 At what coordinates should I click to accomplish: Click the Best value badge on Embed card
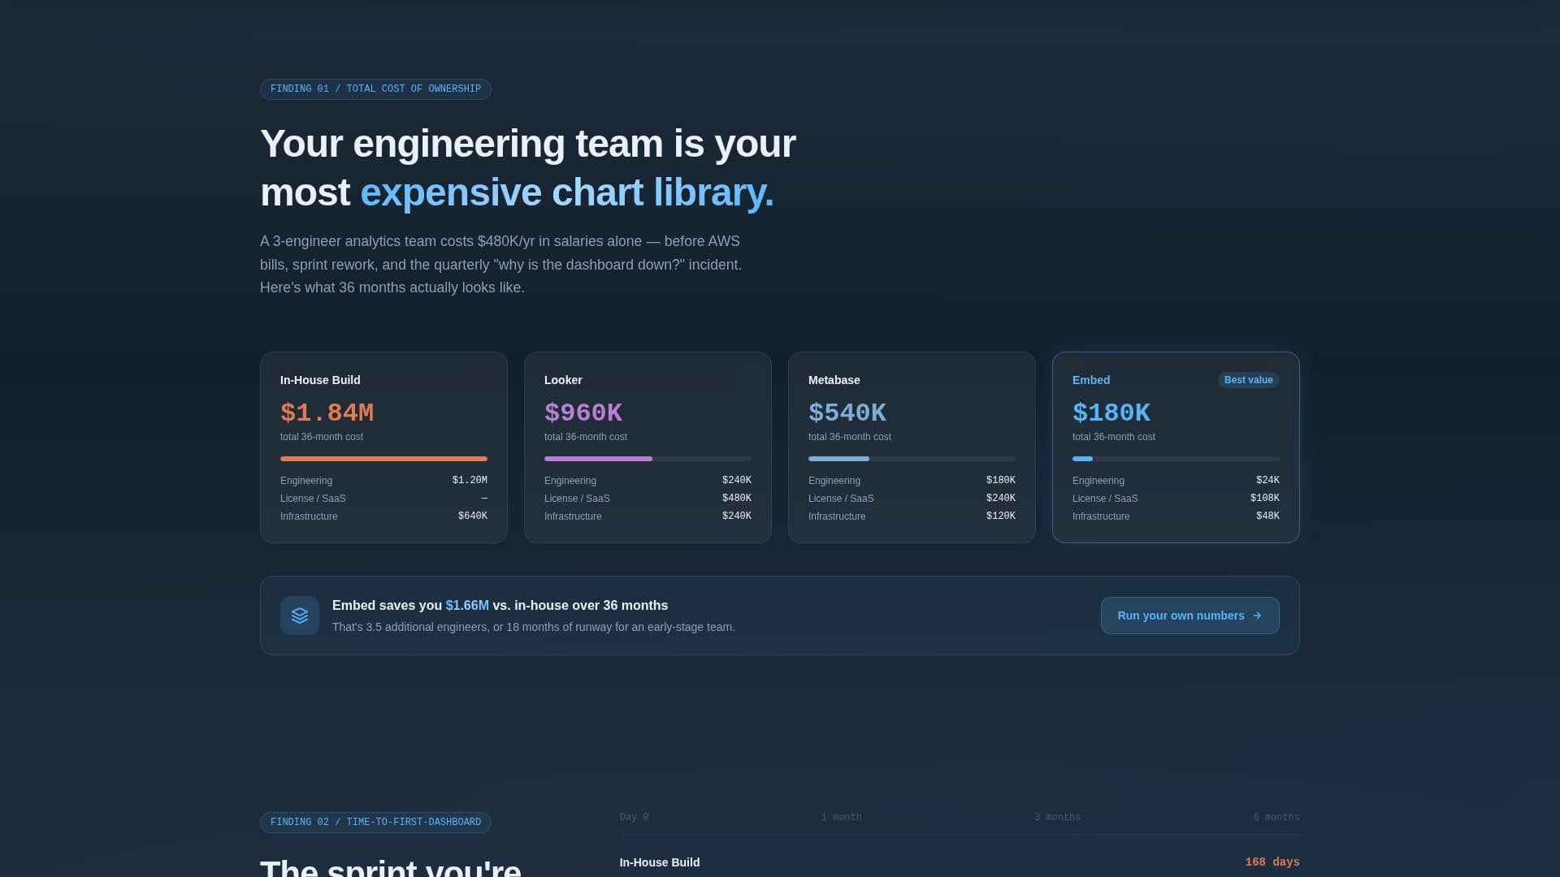click(x=1248, y=380)
